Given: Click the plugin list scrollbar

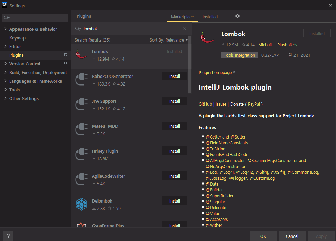Looking at the screenshot, I should click(190, 65).
